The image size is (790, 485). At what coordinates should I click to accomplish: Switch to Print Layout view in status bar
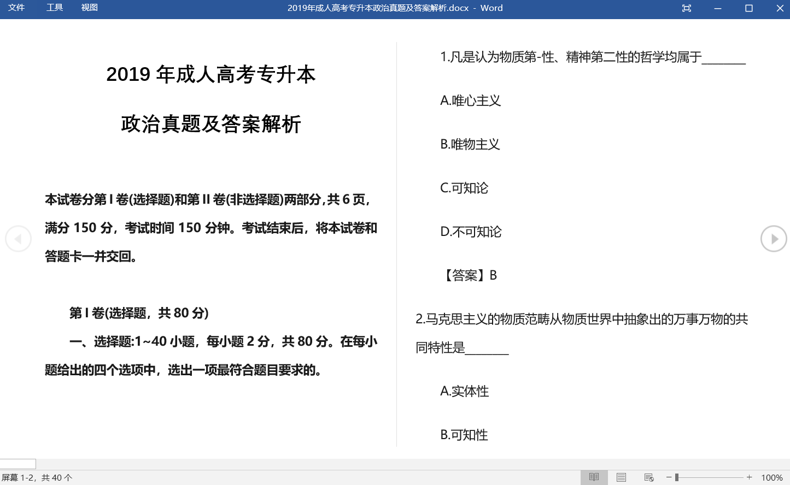pyautogui.click(x=621, y=477)
